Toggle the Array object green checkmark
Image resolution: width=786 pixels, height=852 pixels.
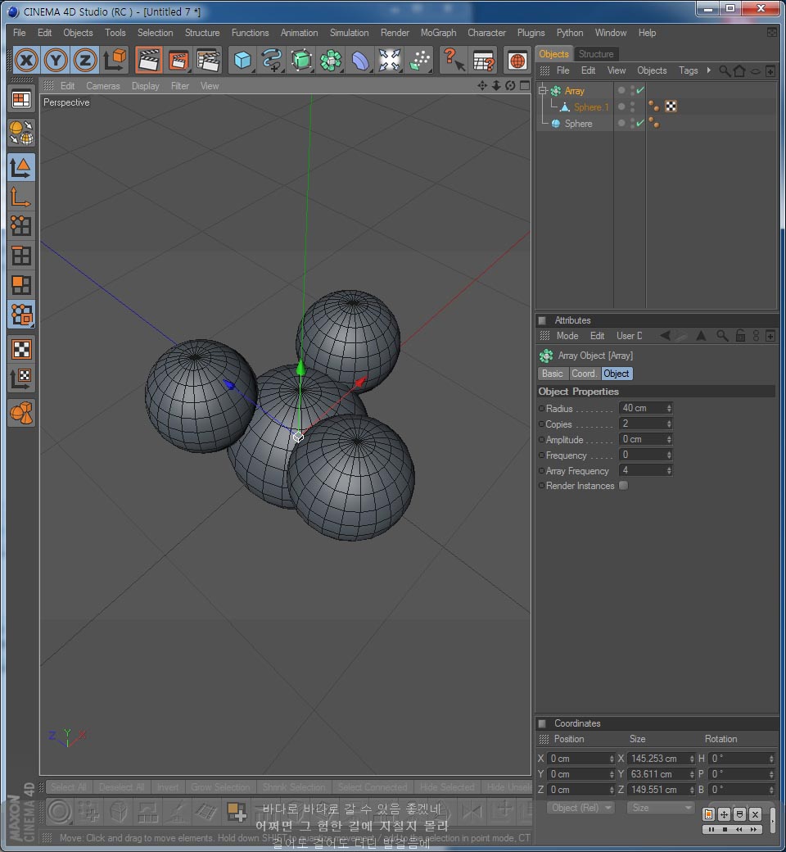point(640,90)
